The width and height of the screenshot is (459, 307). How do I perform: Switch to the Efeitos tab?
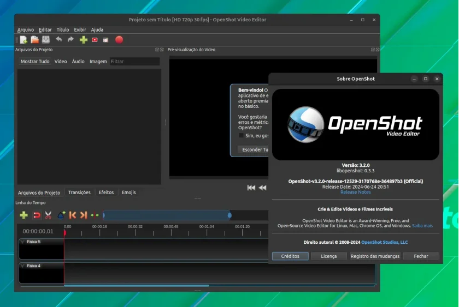point(106,192)
